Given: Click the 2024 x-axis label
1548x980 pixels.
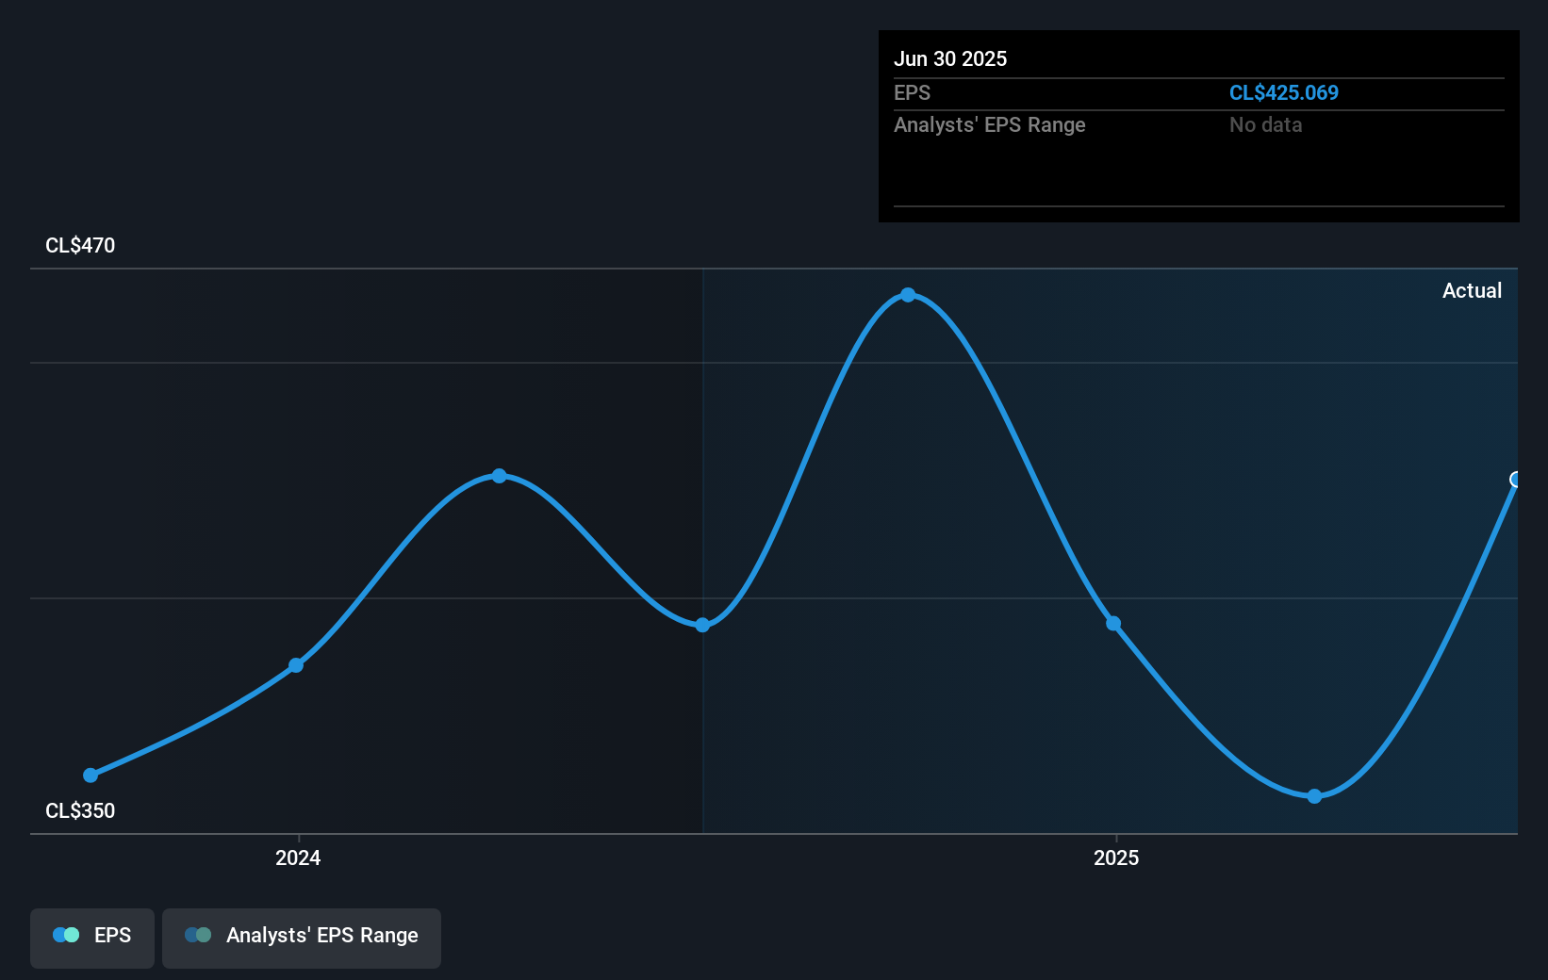Looking at the screenshot, I should click(x=298, y=857).
